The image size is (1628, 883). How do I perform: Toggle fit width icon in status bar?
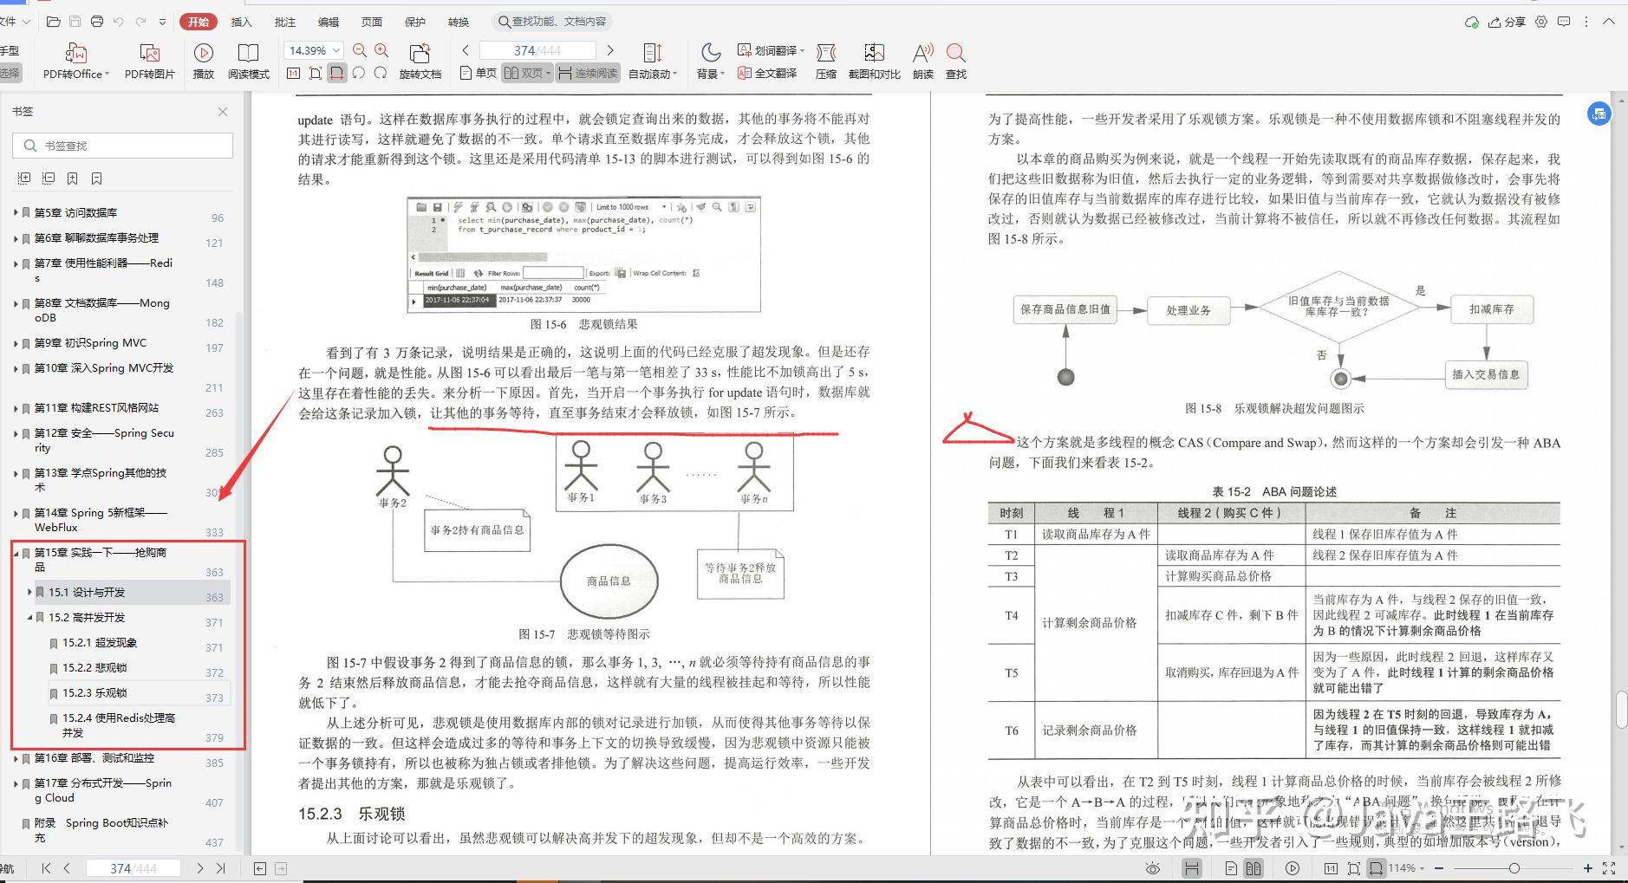click(x=1376, y=868)
